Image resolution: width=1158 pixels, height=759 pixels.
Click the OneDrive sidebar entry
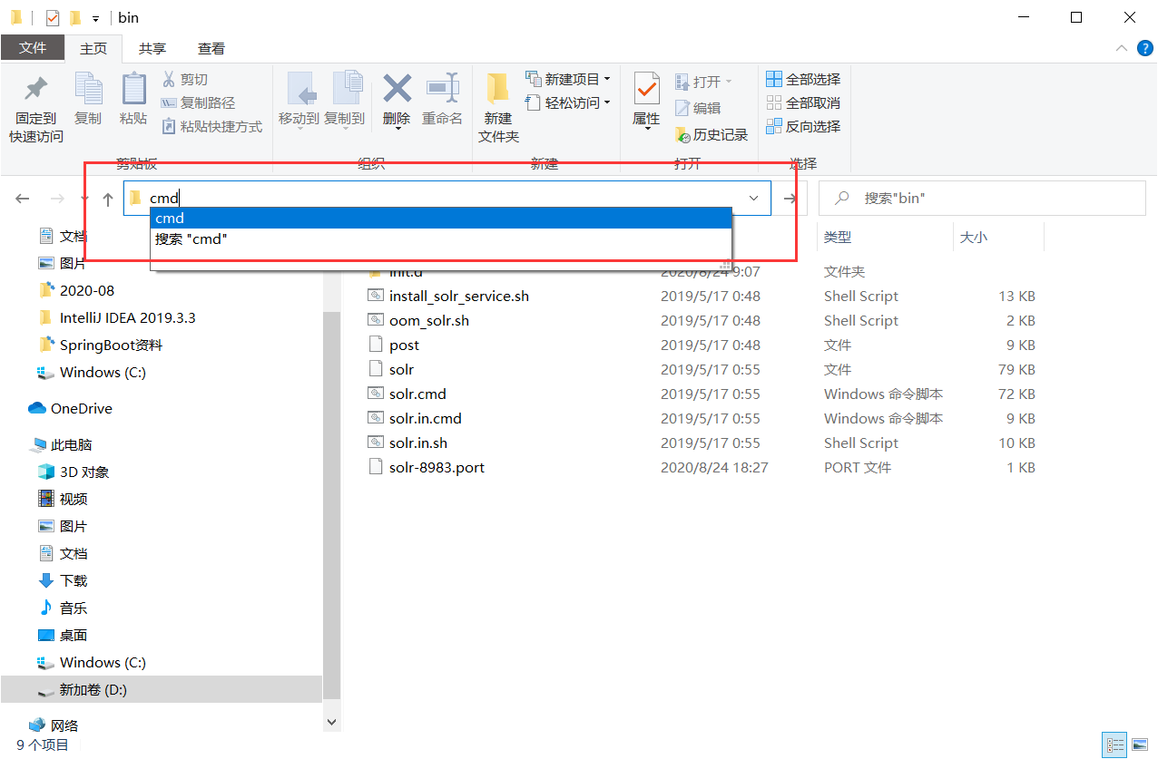pyautogui.click(x=78, y=408)
